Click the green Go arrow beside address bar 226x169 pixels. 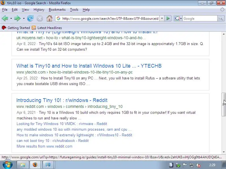168,18
